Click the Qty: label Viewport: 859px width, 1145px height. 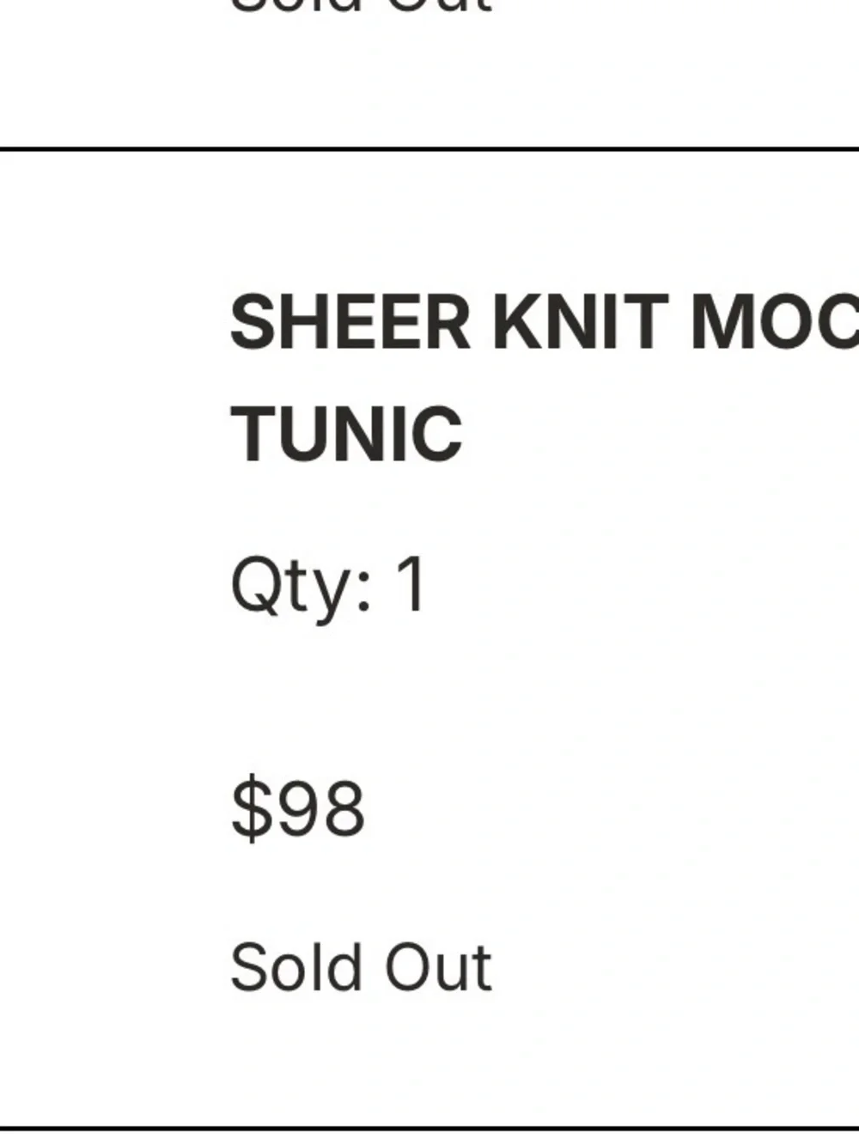[302, 588]
